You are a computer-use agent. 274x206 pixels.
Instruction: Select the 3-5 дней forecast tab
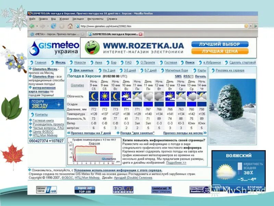point(130,70)
